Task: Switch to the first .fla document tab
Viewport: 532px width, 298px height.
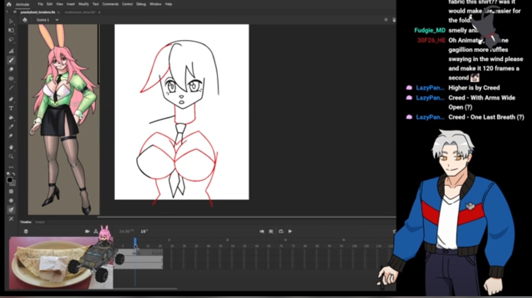Action: 38,12
